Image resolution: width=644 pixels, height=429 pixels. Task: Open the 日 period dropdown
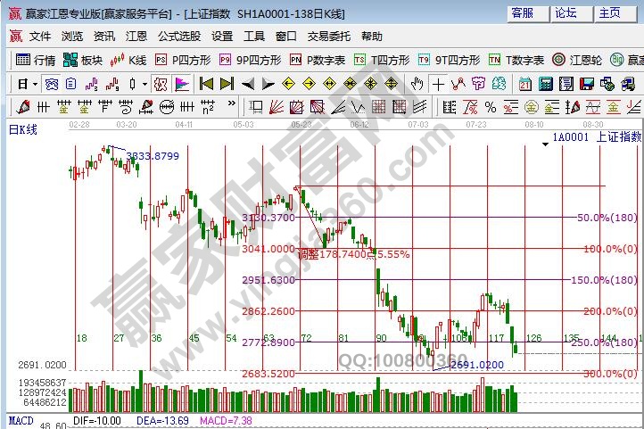coord(27,84)
